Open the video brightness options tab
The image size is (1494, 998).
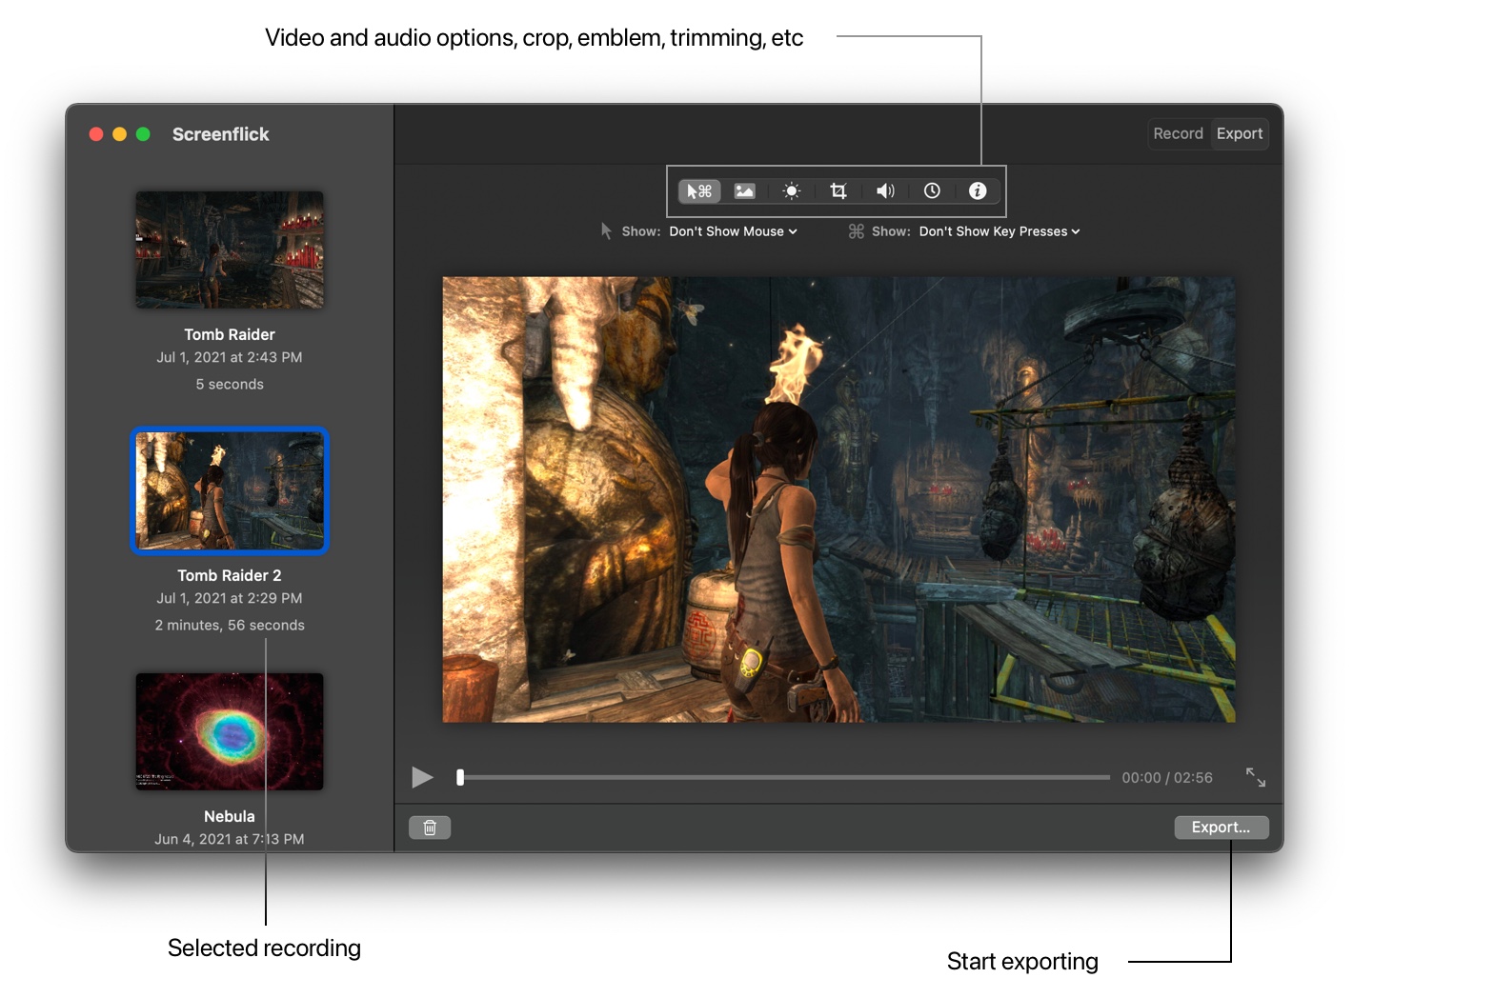click(x=792, y=191)
